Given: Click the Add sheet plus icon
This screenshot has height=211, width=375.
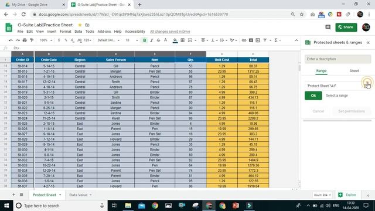Looking at the screenshot, I should (x=13, y=195).
